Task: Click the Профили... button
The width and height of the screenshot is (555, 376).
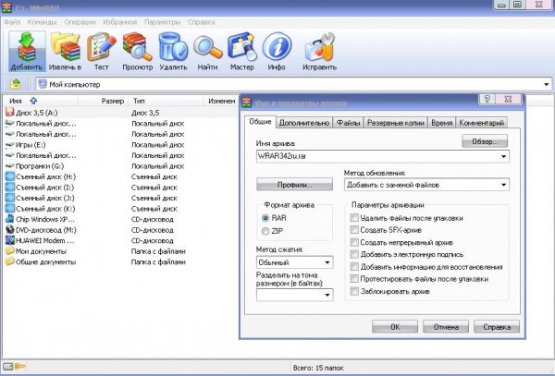Action: pyautogui.click(x=294, y=185)
